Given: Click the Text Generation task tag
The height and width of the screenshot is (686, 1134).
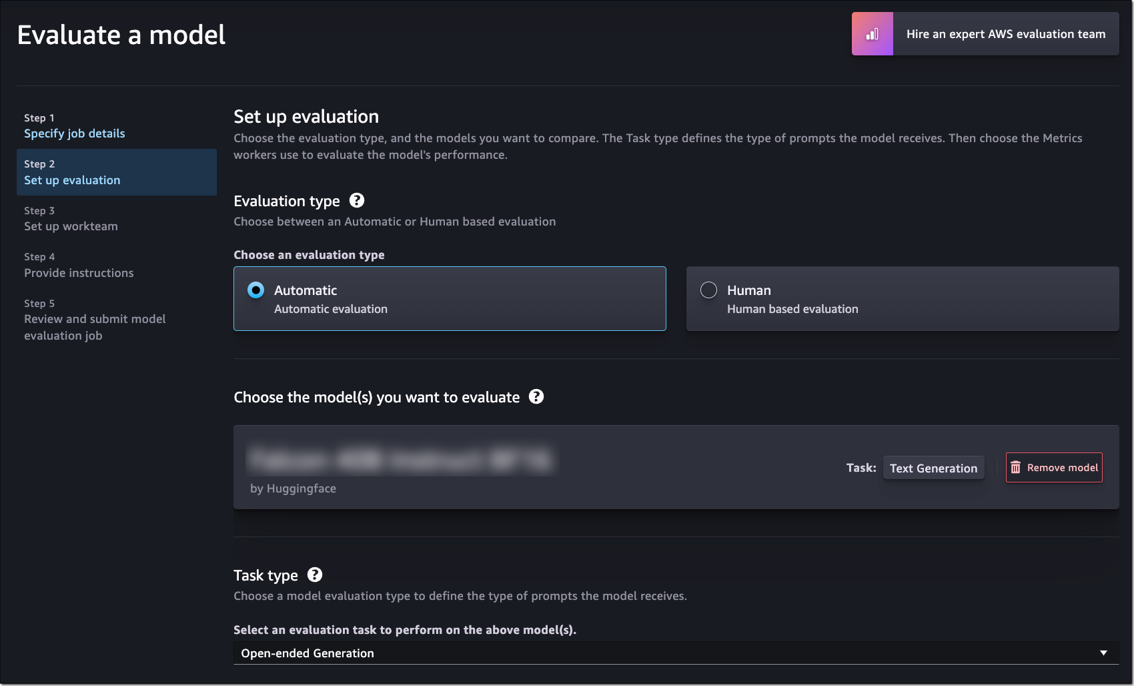Looking at the screenshot, I should click(x=933, y=468).
